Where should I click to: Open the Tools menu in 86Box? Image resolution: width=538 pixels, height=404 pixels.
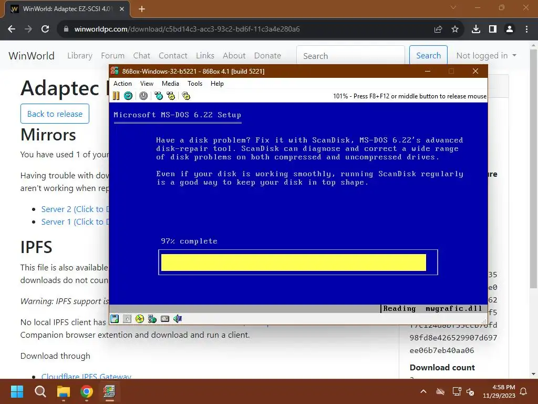click(195, 84)
